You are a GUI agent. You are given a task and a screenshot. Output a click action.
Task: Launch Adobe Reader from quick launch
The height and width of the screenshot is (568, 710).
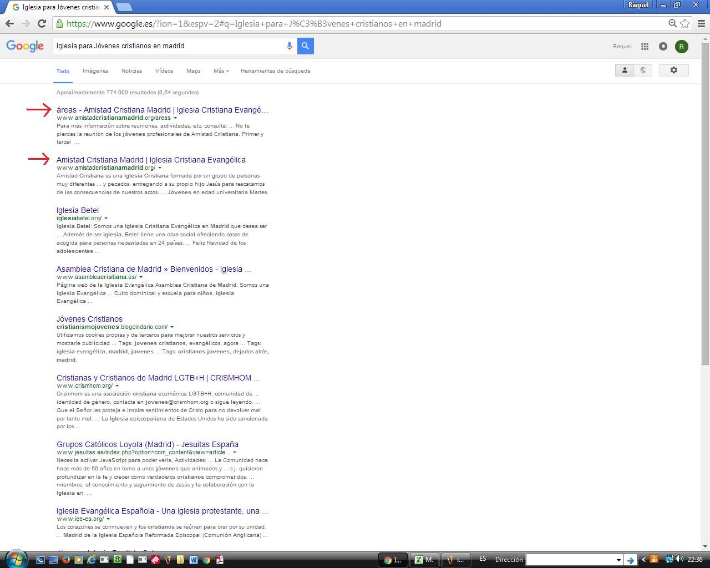(x=220, y=560)
